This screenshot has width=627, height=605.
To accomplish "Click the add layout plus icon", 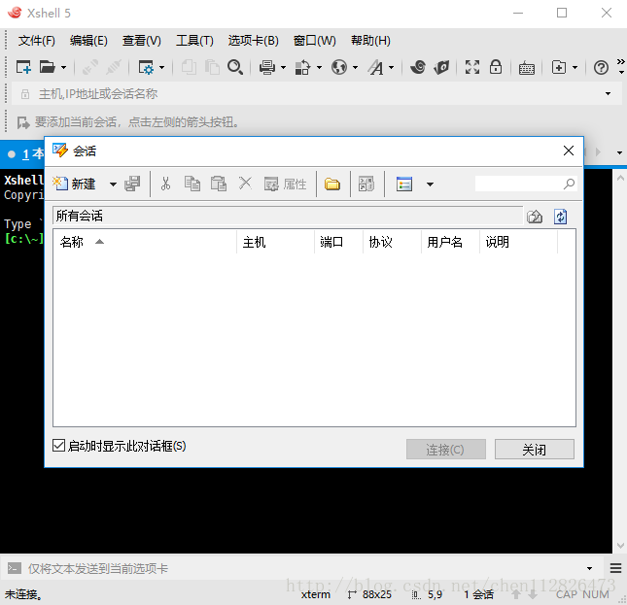I will coord(559,67).
